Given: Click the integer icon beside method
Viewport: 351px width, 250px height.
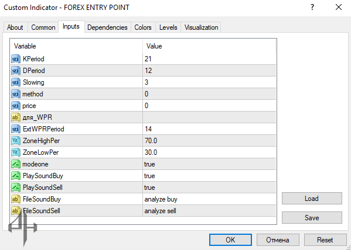Looking at the screenshot, I should click(16, 94).
